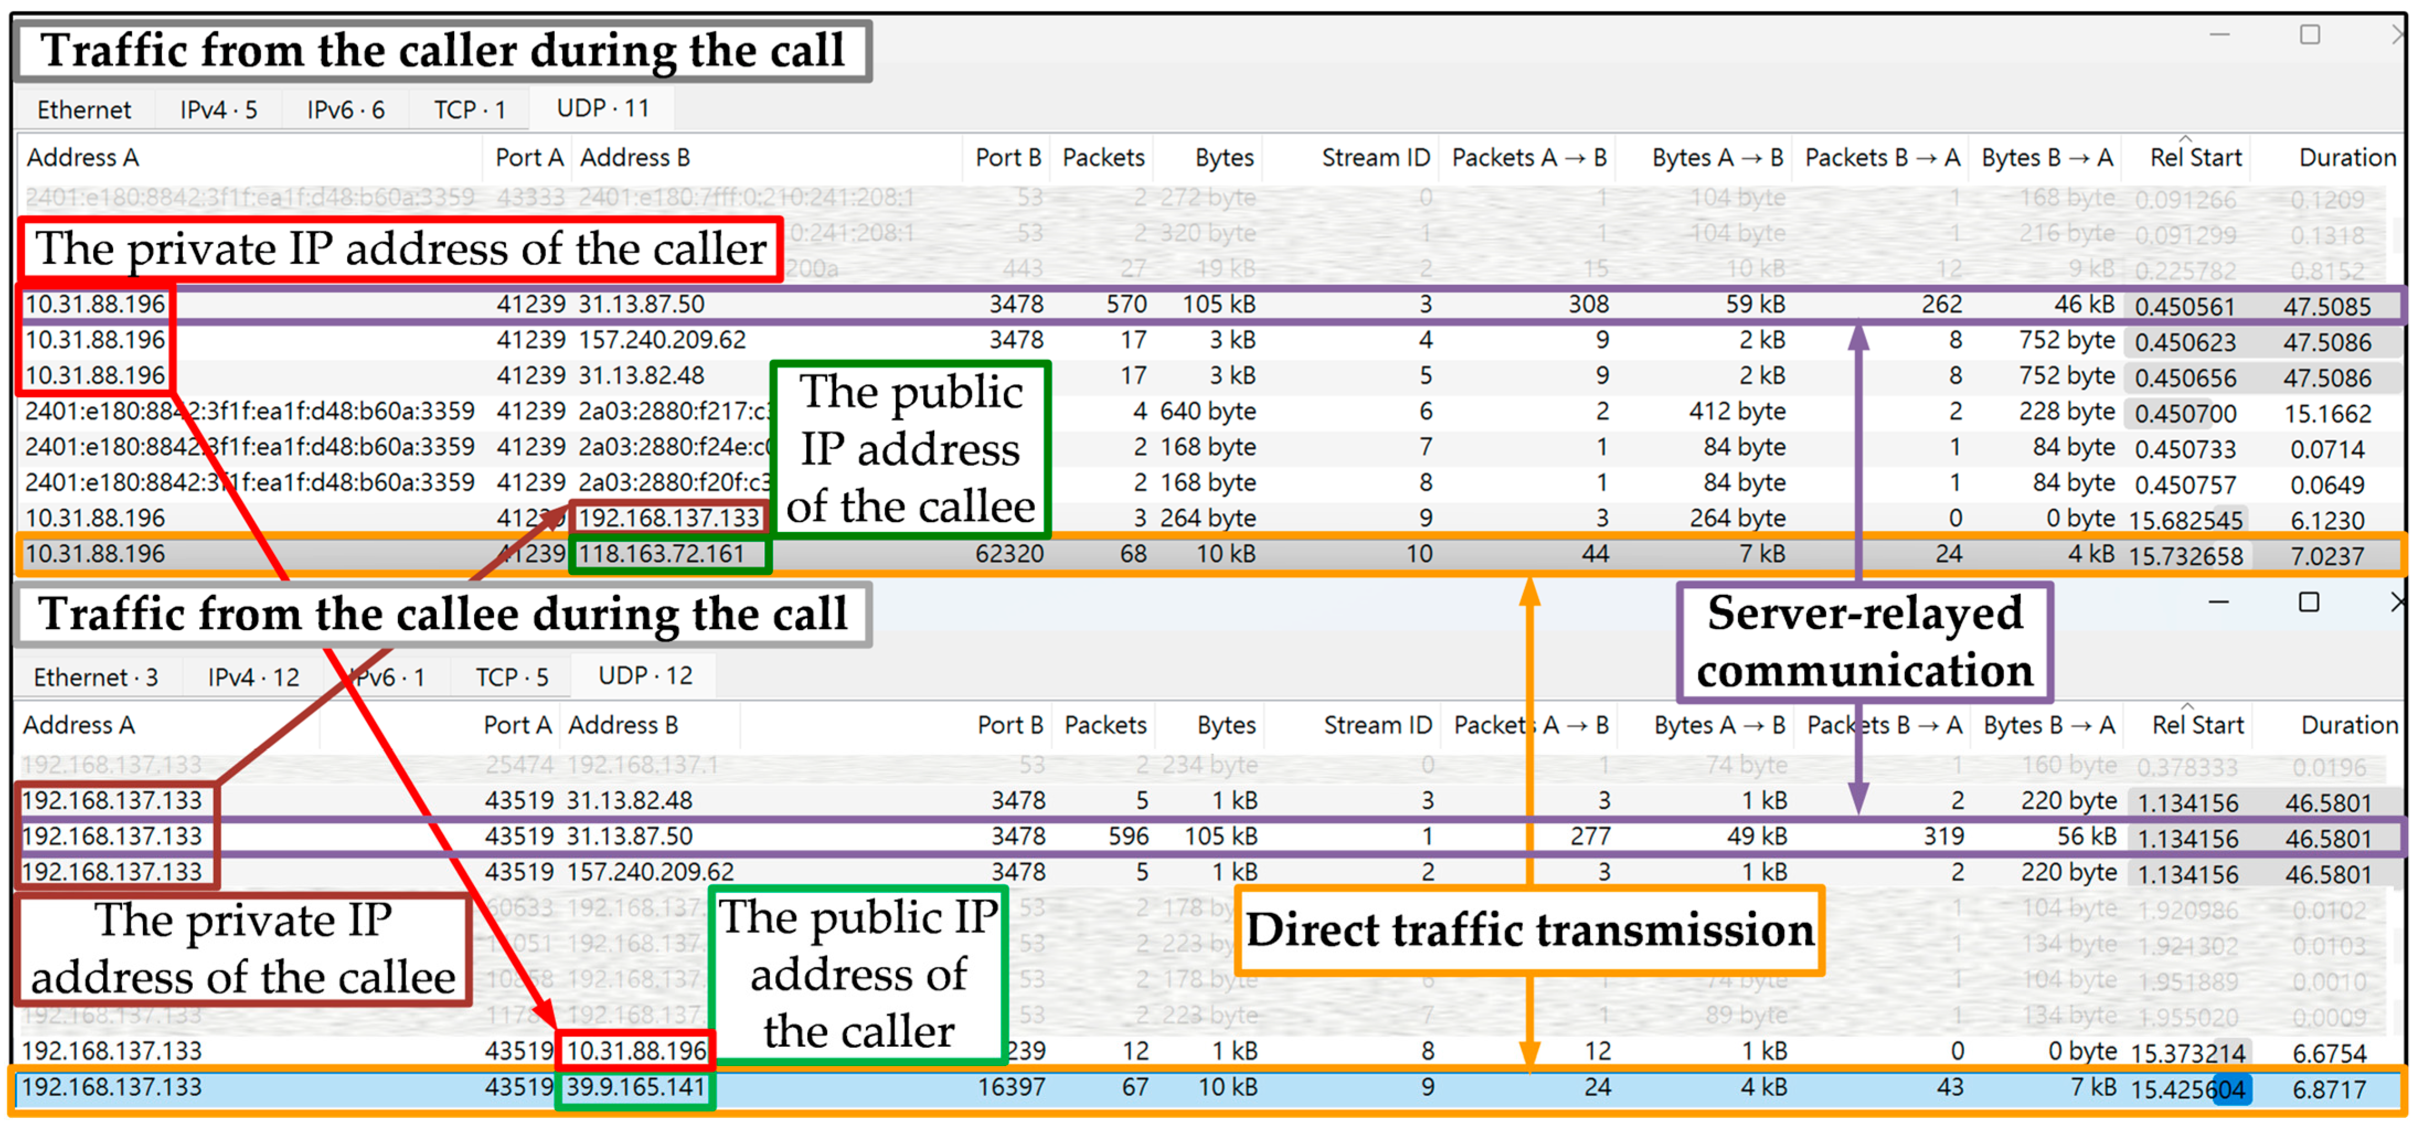Sort upper table by Packets column
2418x1129 pixels.
(1103, 158)
